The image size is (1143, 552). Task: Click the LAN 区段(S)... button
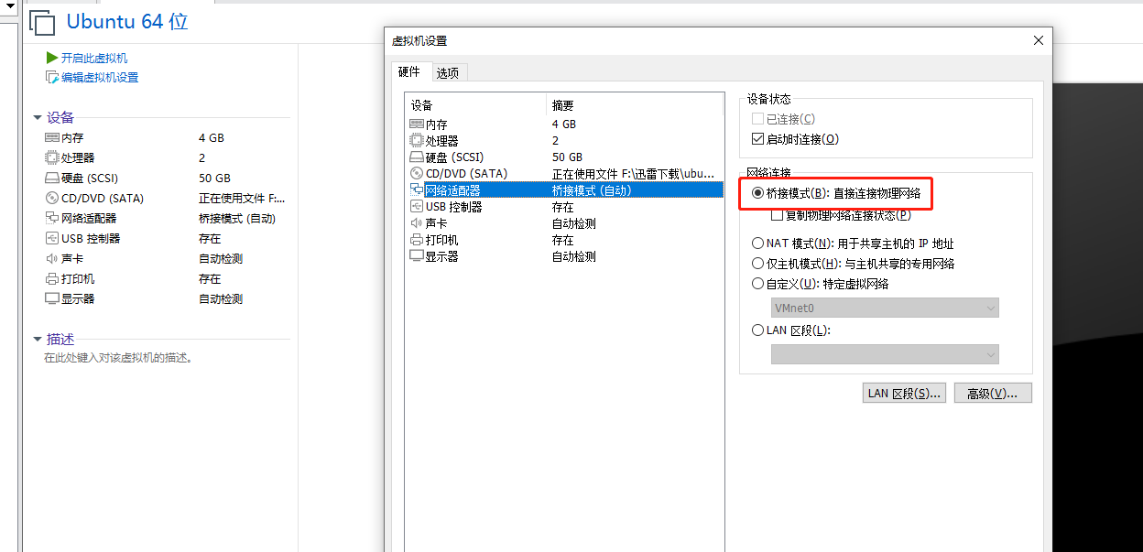pyautogui.click(x=905, y=393)
